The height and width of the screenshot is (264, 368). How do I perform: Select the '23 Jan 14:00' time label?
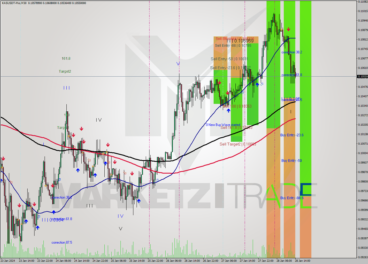(26, 261)
